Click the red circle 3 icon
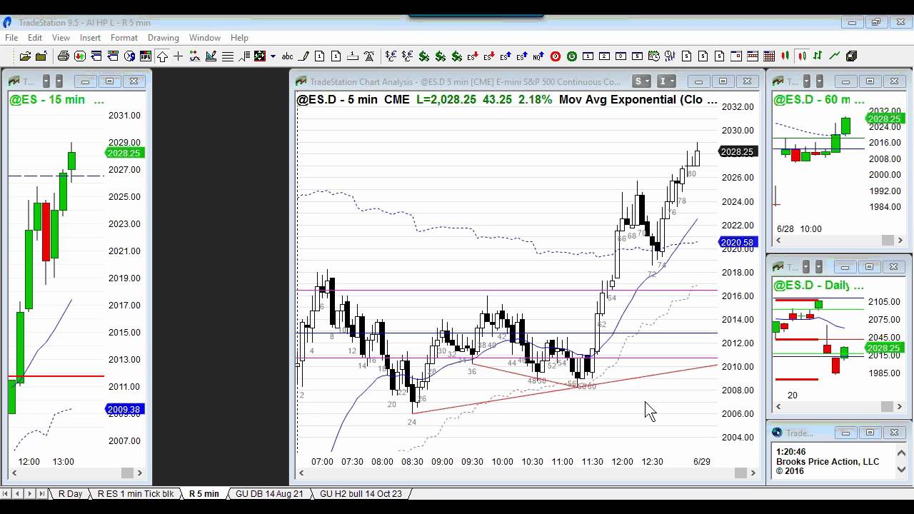914x514 pixels. (x=555, y=56)
